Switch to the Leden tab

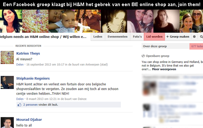pyautogui.click(x=98, y=36)
